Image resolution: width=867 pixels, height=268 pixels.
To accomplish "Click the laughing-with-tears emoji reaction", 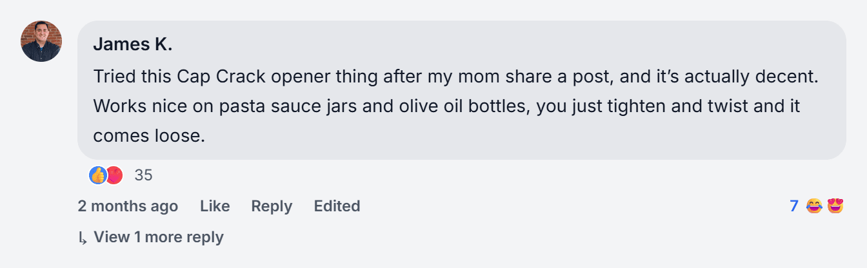I will tap(814, 206).
